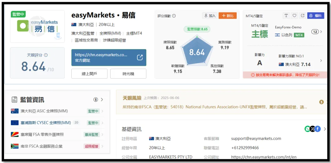Click the chevron on the 南非 FSCA row
The height and width of the screenshot is (163, 331).
coord(102,146)
